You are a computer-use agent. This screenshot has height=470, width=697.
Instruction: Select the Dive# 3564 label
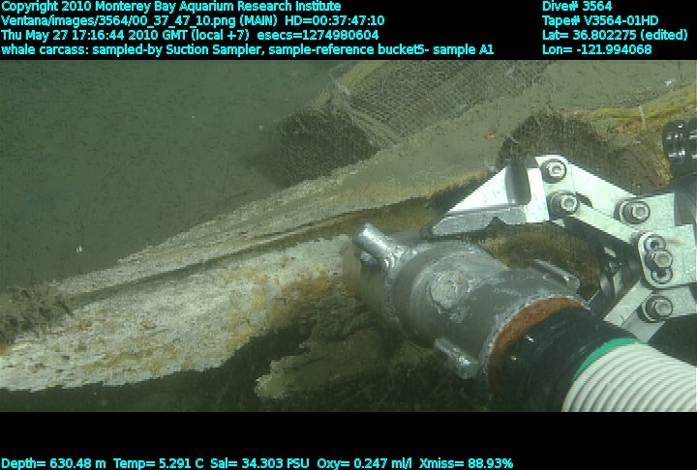[577, 7]
